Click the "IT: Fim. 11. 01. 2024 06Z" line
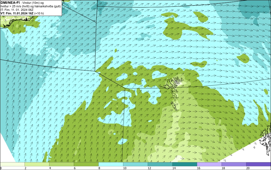 [x=17, y=10]
